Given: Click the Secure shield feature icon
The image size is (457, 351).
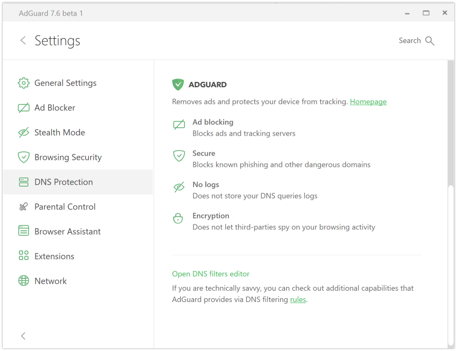Looking at the screenshot, I should [178, 156].
